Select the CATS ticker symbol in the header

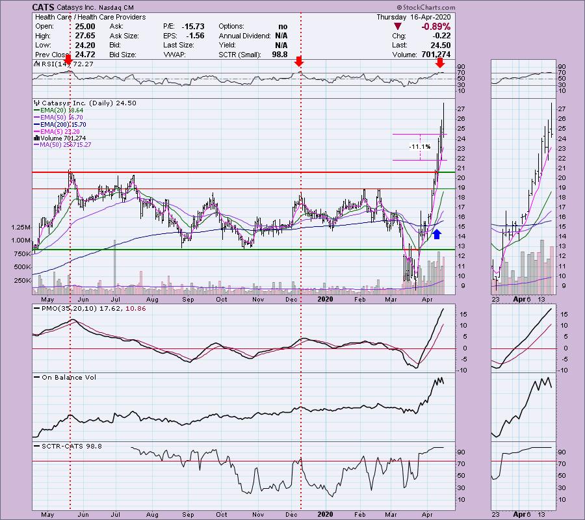[x=44, y=7]
